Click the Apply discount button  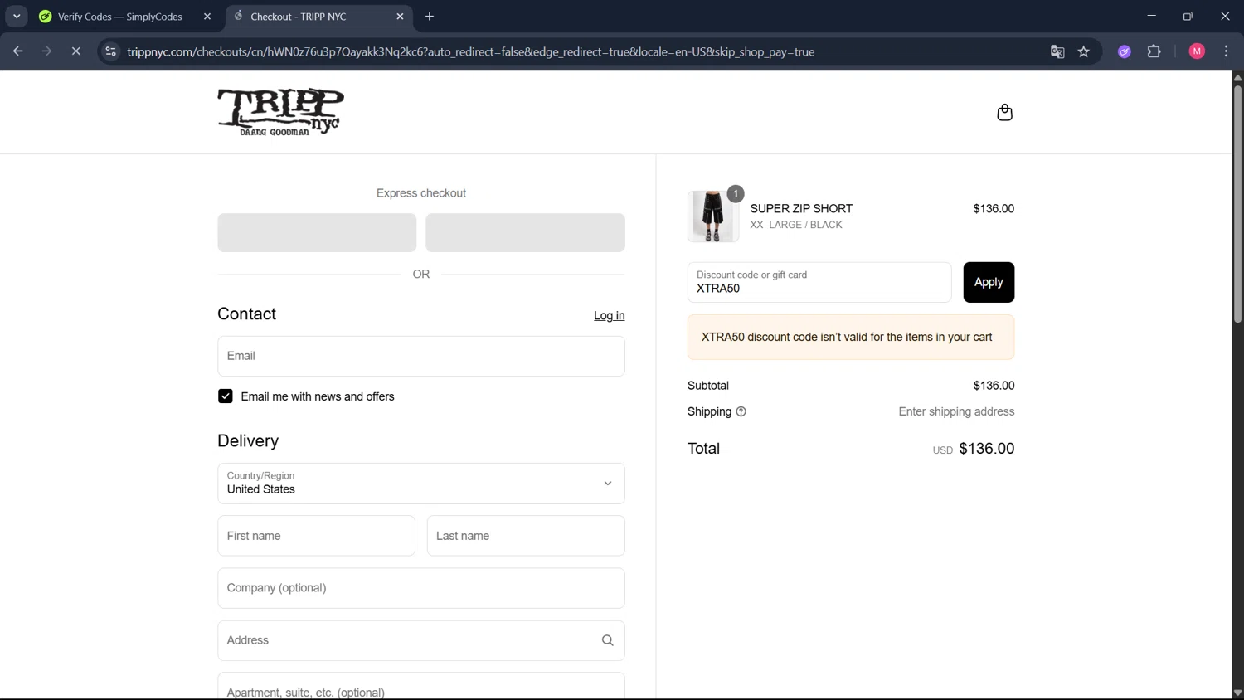click(989, 282)
